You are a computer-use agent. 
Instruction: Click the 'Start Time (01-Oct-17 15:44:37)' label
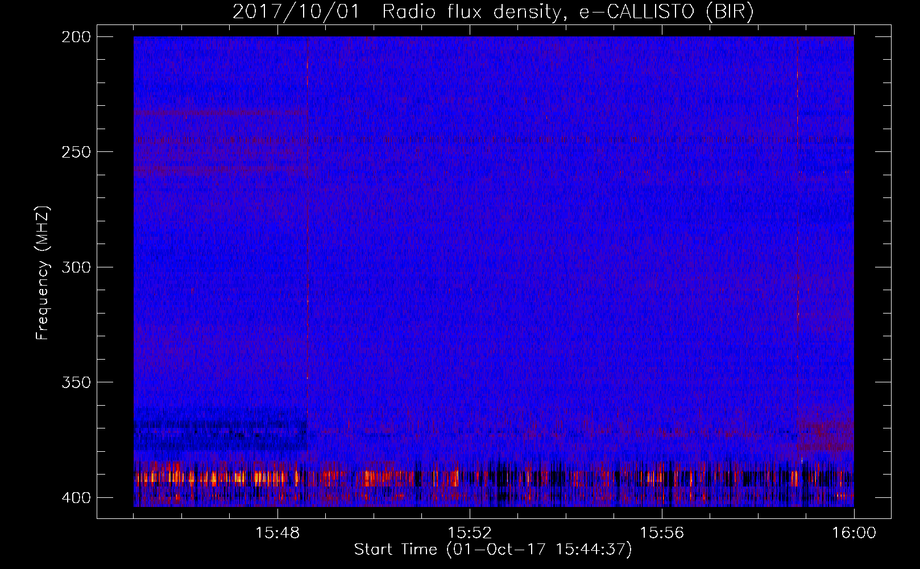[493, 550]
